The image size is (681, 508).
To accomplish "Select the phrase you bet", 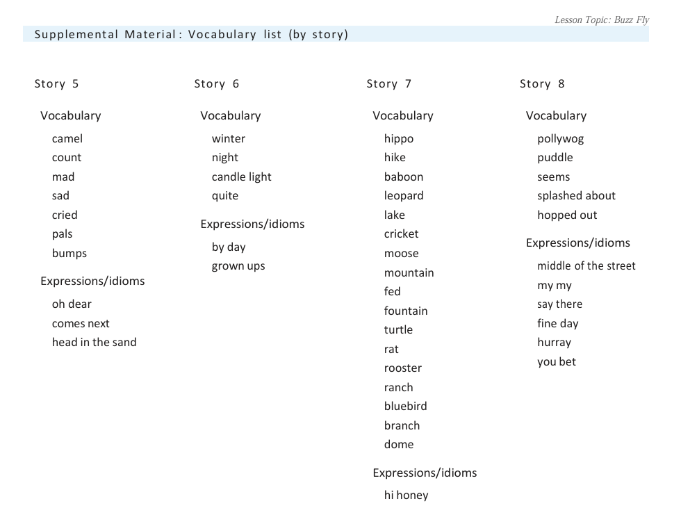I will click(x=556, y=362).
